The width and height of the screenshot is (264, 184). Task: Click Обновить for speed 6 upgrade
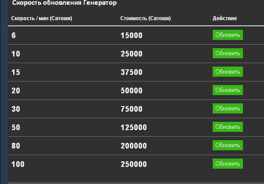pyautogui.click(x=228, y=35)
